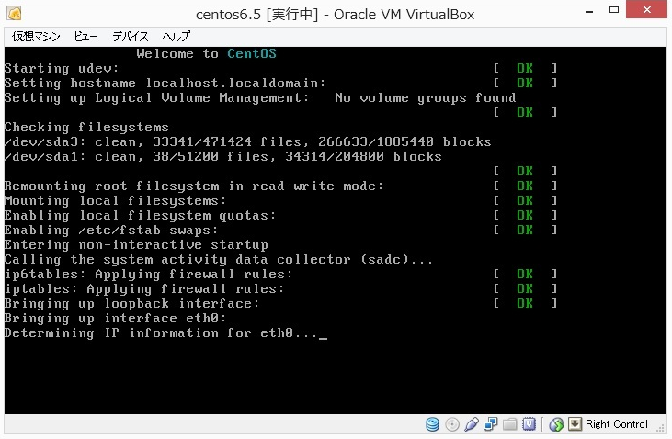Close the VirtualBox window

[x=646, y=9]
